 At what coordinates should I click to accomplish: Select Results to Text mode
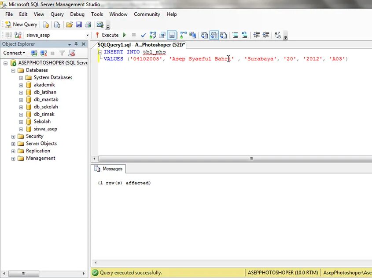point(205,35)
